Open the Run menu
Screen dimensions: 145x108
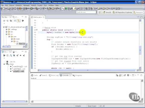[x=45, y=5]
